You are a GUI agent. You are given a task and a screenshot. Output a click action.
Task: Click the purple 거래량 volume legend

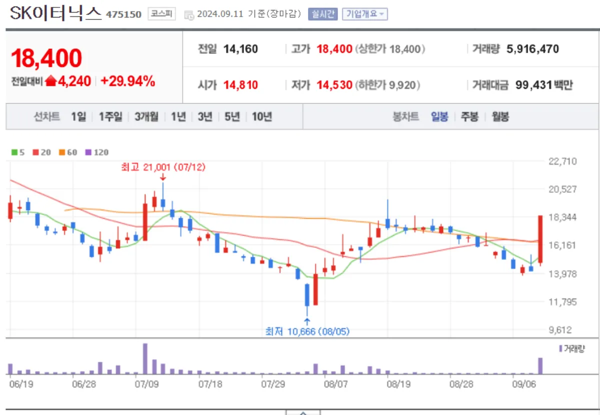click(x=571, y=348)
